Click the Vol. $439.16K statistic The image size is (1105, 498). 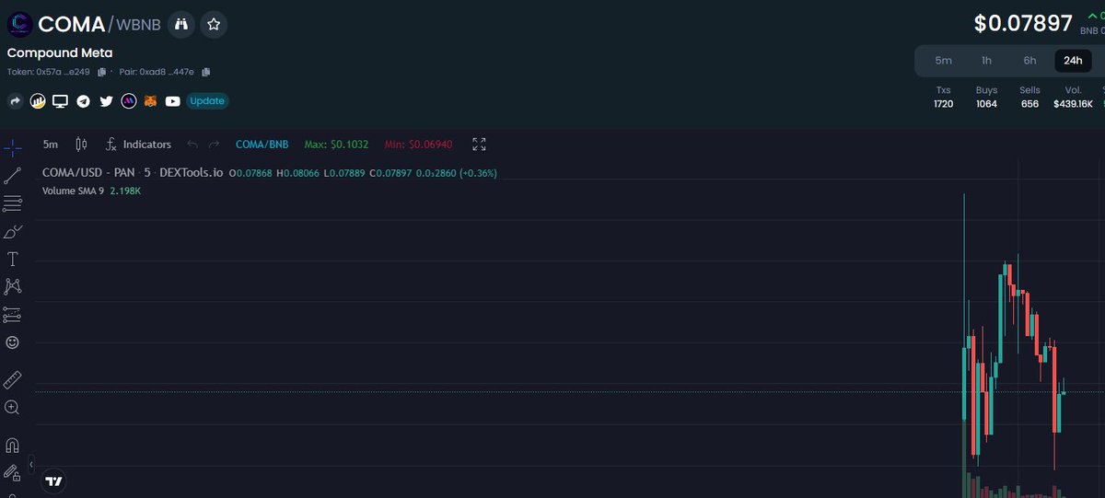click(1073, 98)
